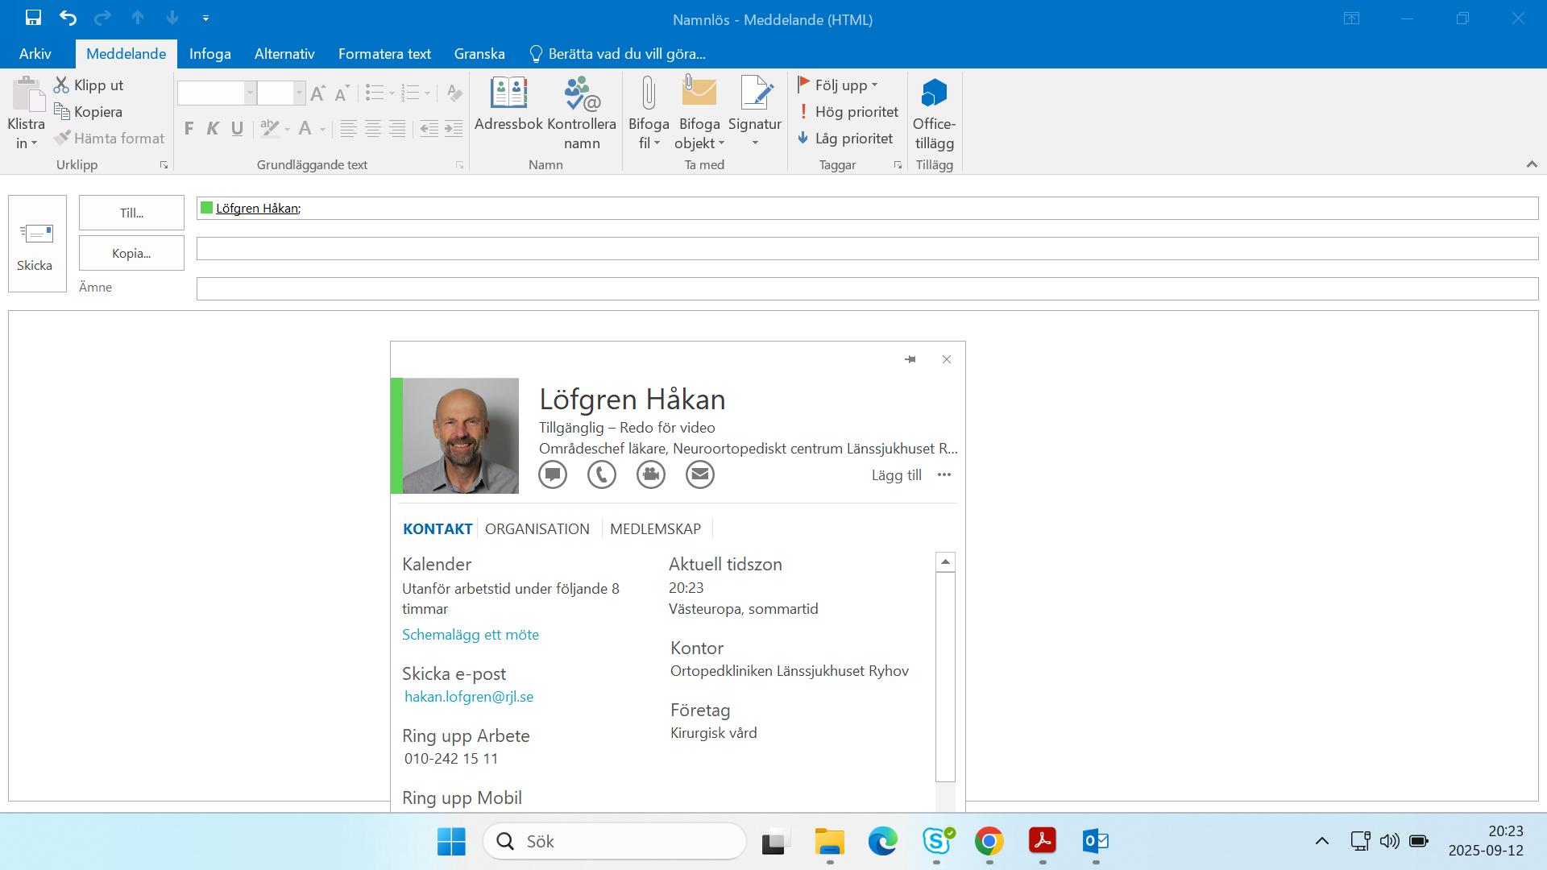1547x870 pixels.
Task: Expand Bifoga fil dropdown
Action: (649, 114)
